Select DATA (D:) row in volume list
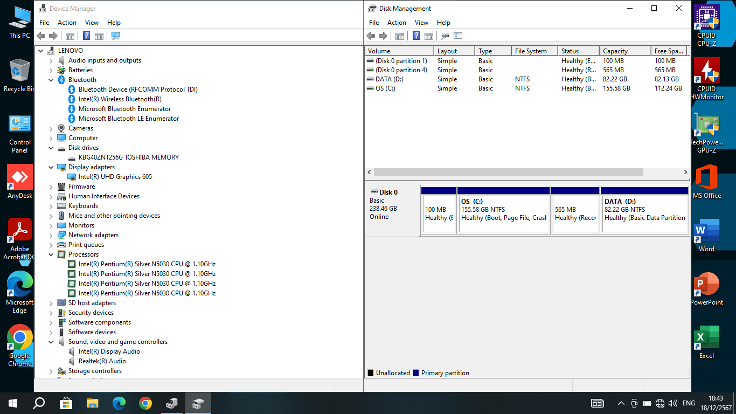The width and height of the screenshot is (736, 414). coord(527,79)
